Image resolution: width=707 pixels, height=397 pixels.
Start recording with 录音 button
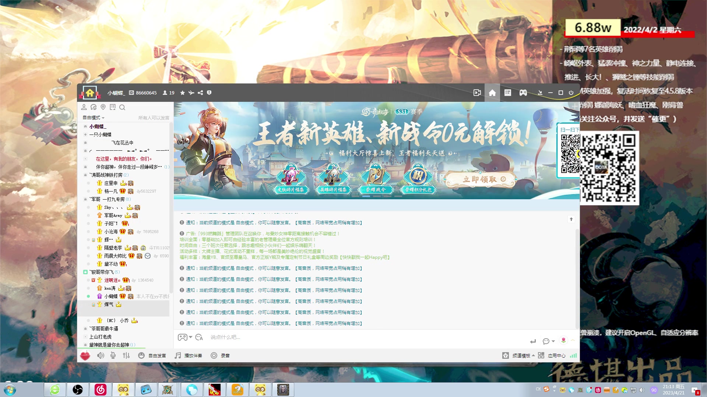(220, 355)
